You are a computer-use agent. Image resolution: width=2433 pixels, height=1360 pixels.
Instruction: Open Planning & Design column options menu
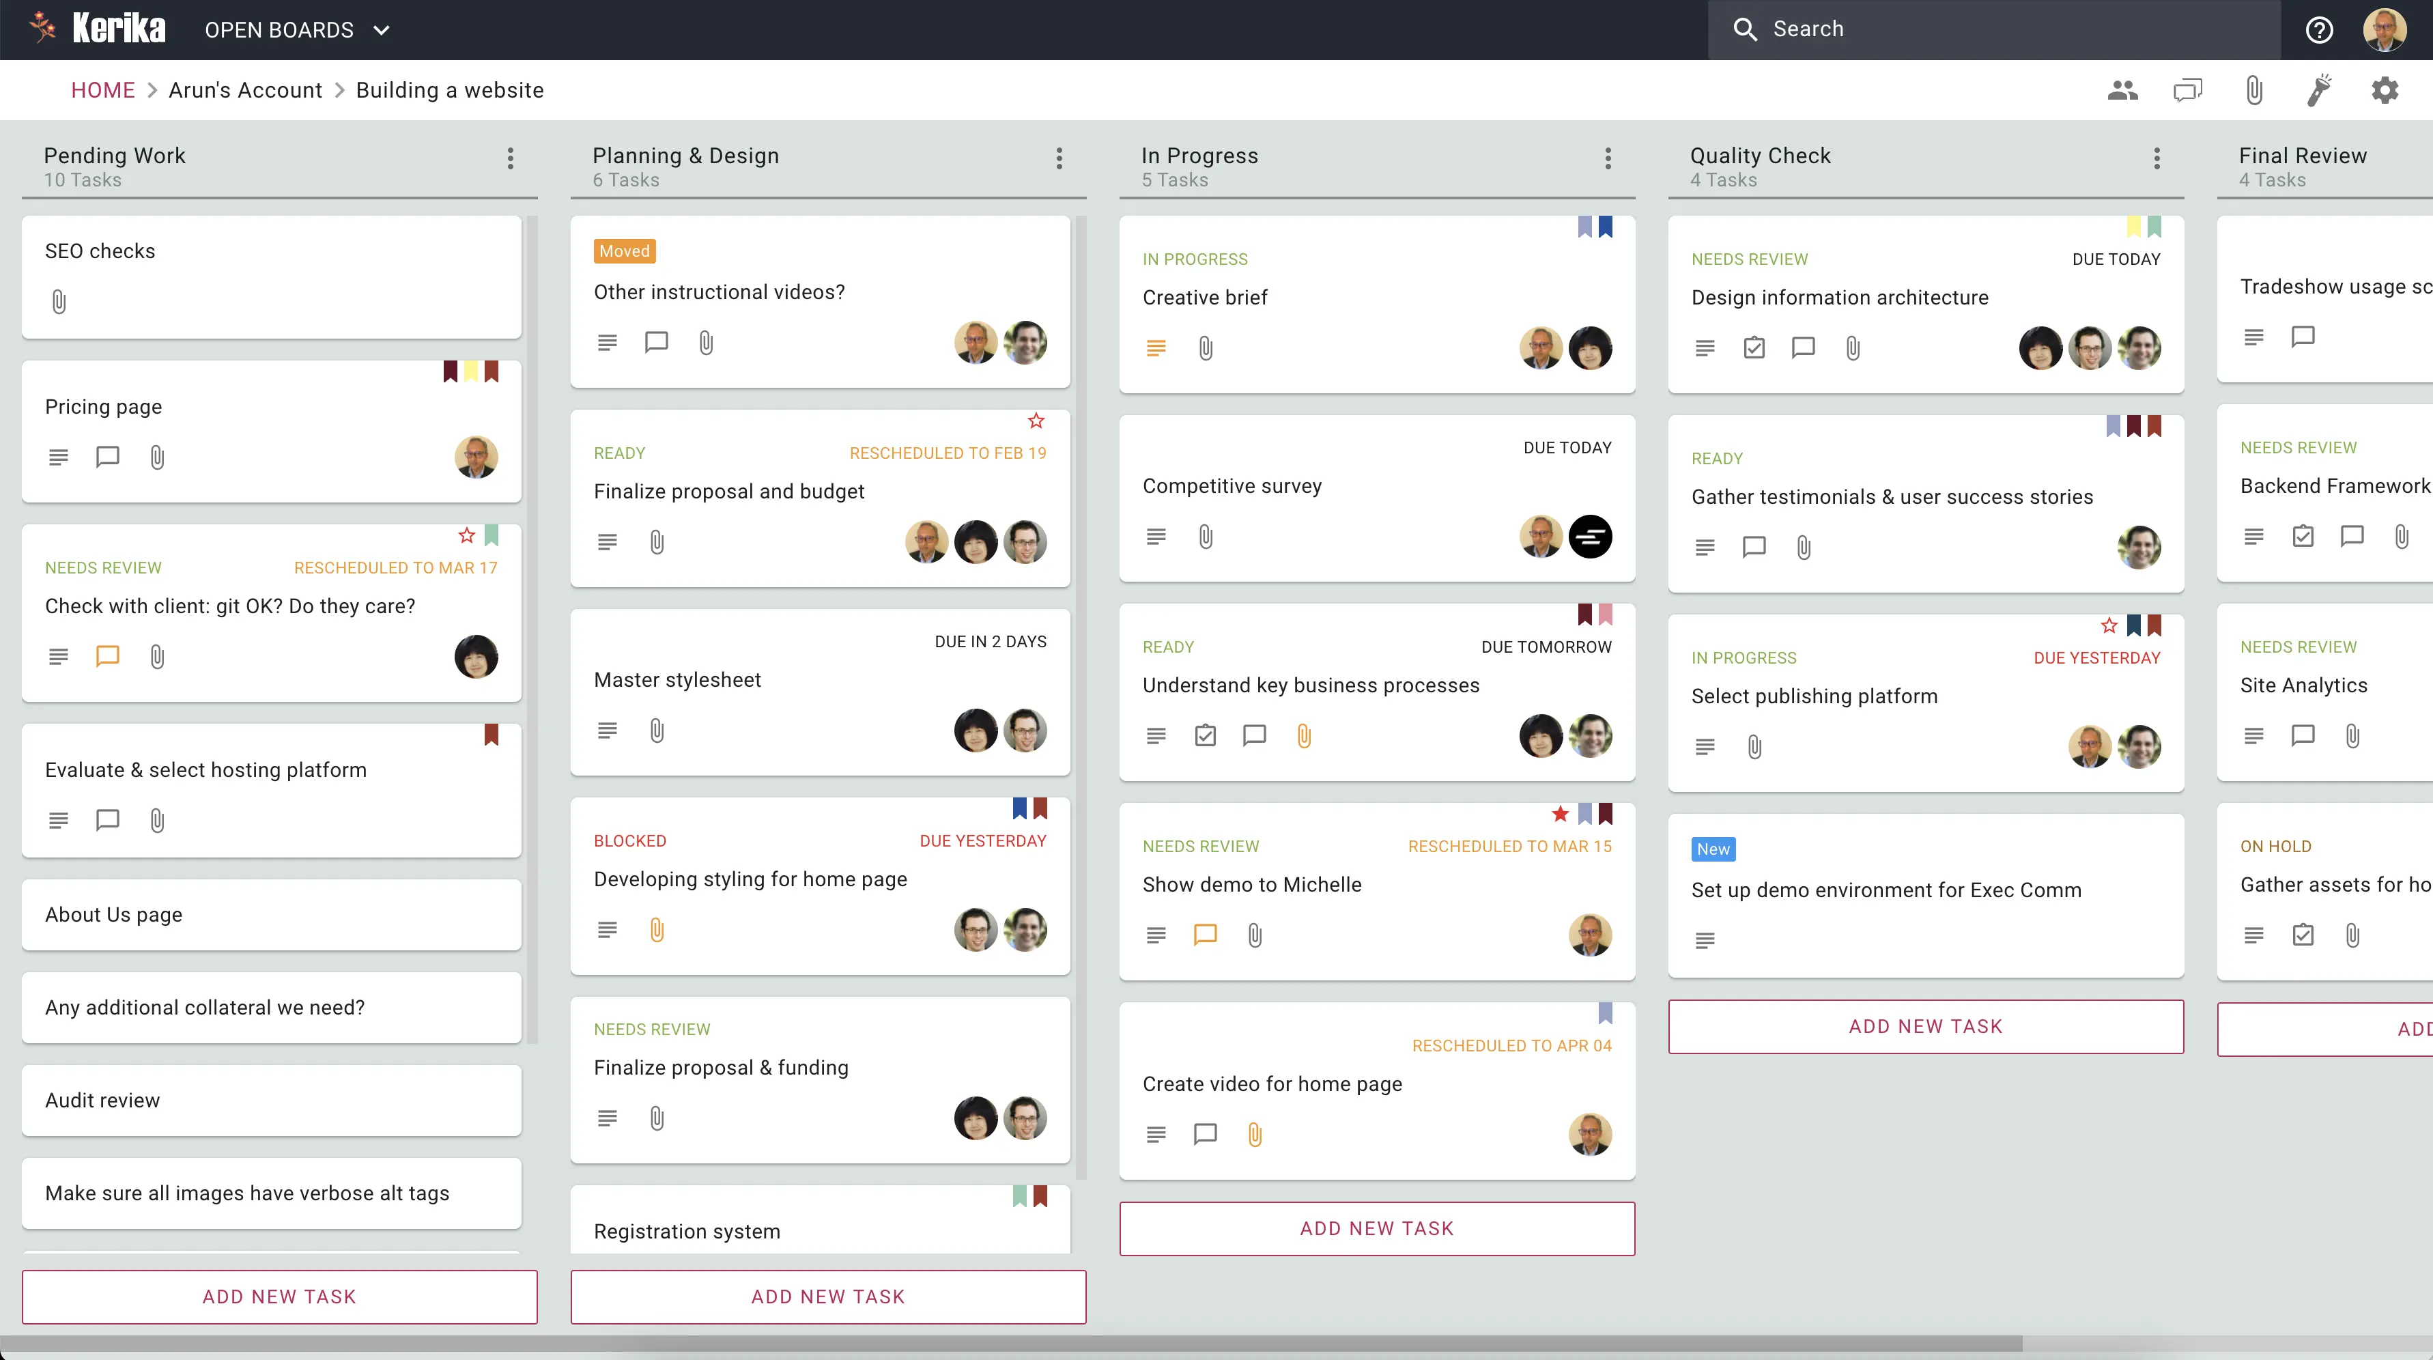pyautogui.click(x=1059, y=158)
